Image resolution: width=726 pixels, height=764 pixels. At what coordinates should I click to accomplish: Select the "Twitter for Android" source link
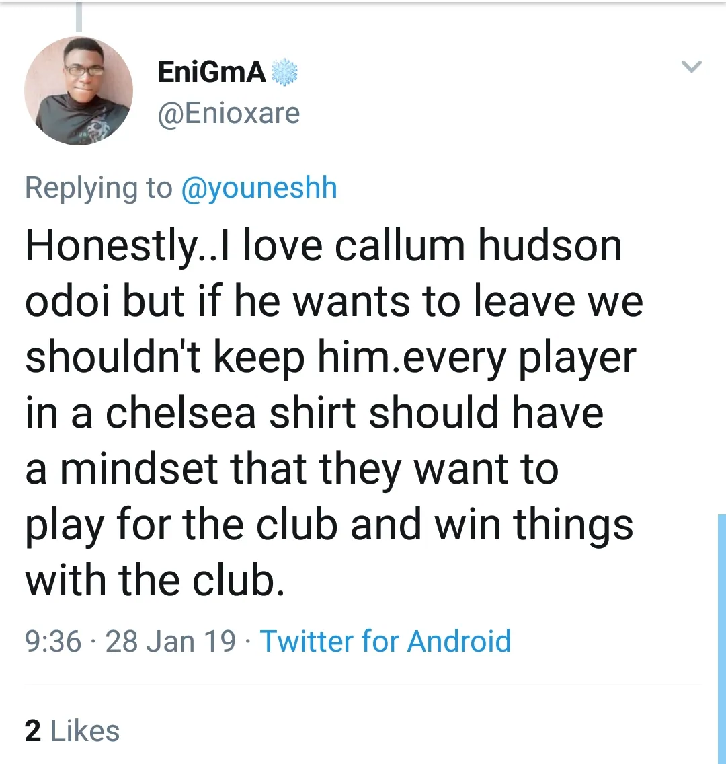click(x=385, y=641)
